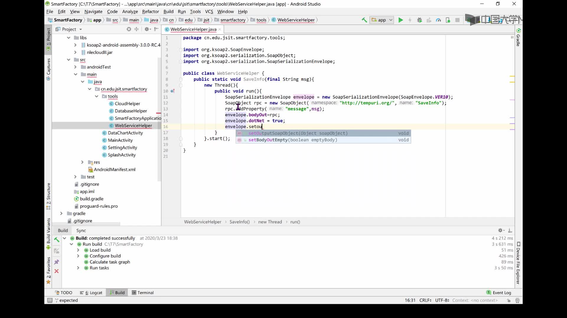567x318 pixels.
Task: Click the red error stripe beside Project tree
Action: [x=159, y=113]
